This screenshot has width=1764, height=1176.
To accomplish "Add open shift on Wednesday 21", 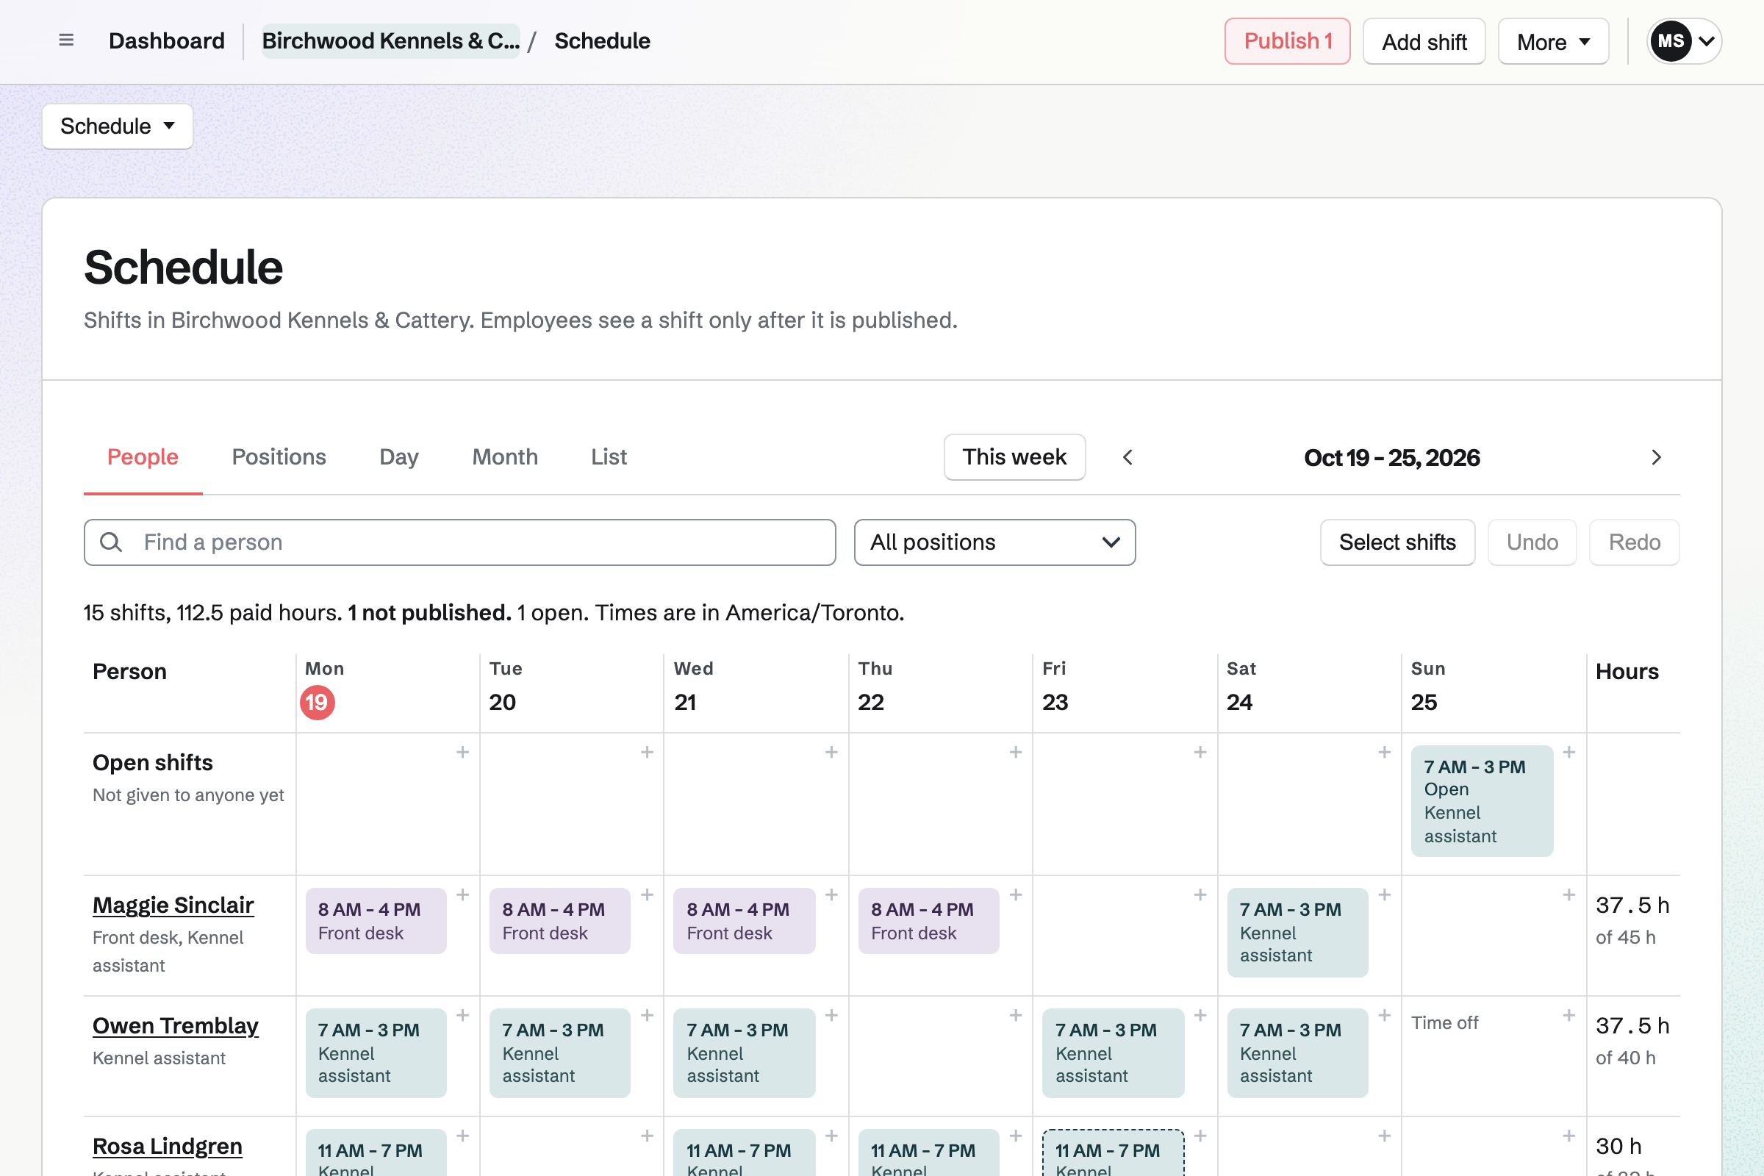I will click(x=831, y=752).
